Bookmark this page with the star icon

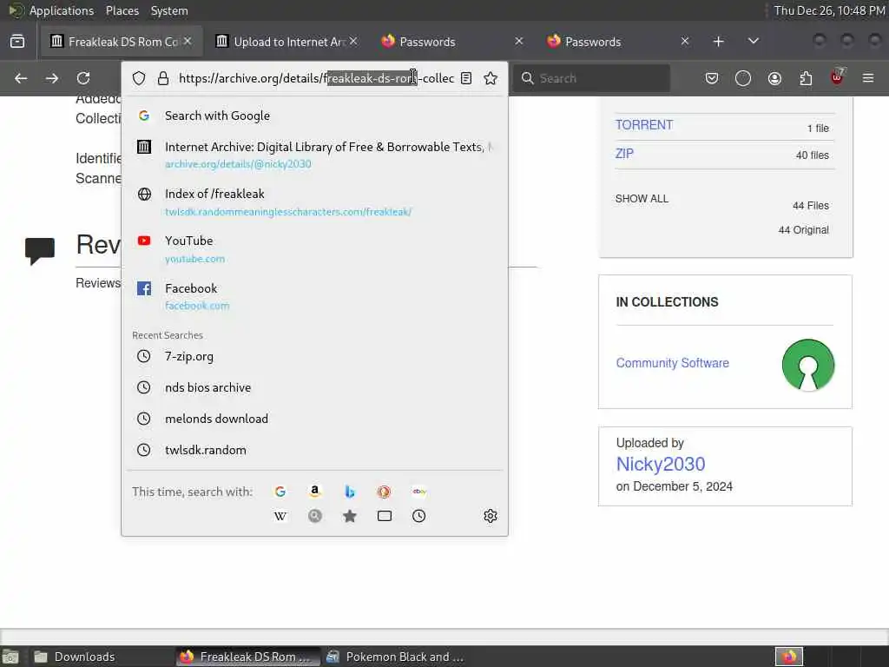tap(491, 78)
